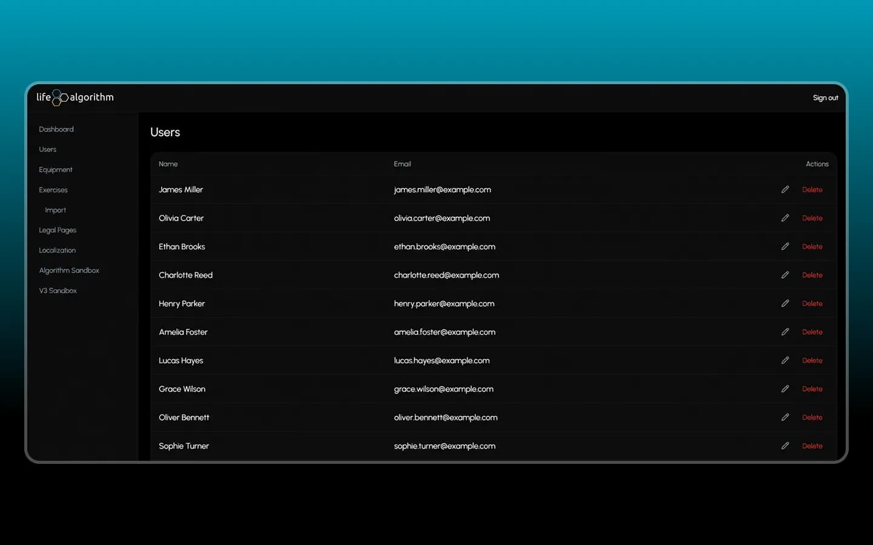This screenshot has height=545, width=873.
Task: Click the name Lucas Hayes
Action: coord(181,360)
